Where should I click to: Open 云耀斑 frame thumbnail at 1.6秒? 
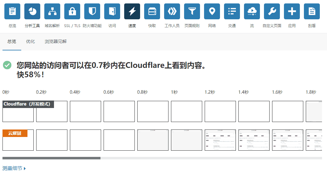(x=288, y=140)
